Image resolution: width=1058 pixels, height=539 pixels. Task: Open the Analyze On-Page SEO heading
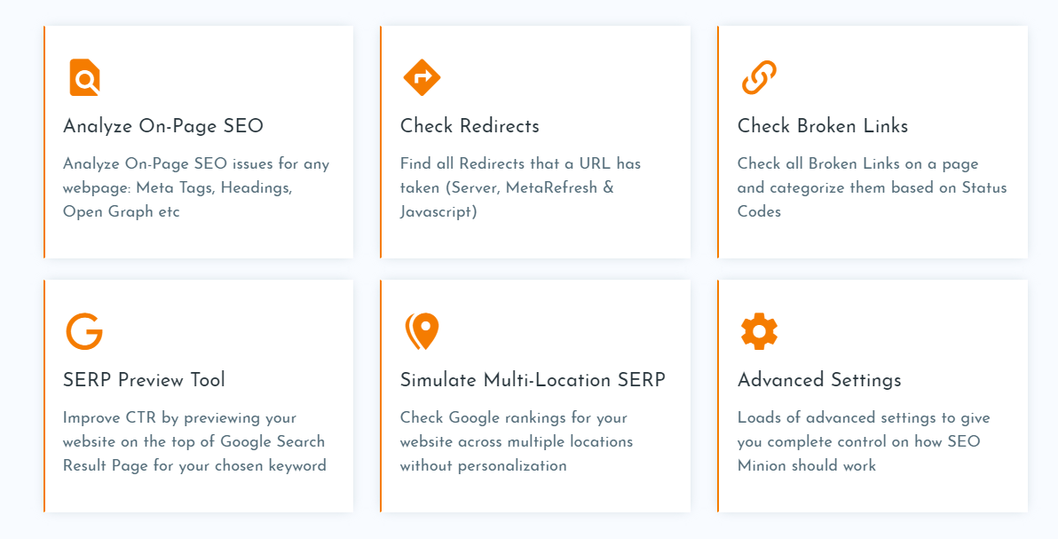pos(163,126)
